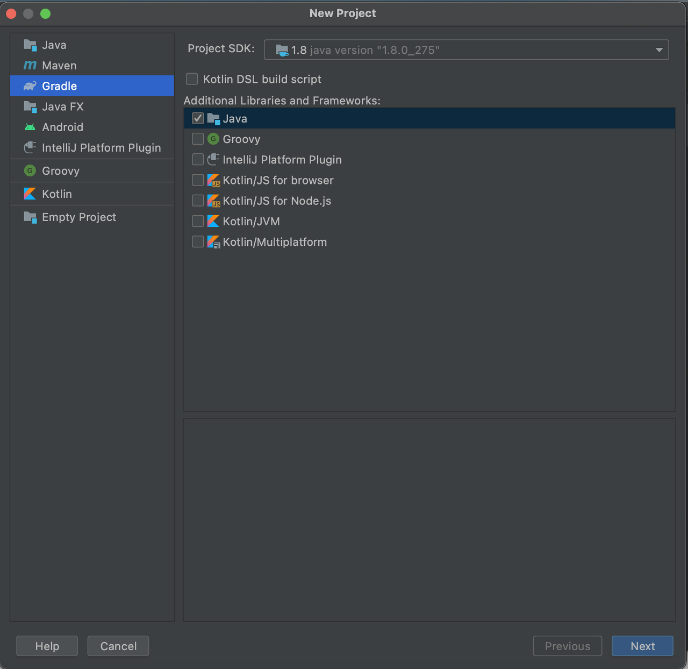Click the Empty Project folder icon
This screenshot has width=688, height=669.
(30, 217)
